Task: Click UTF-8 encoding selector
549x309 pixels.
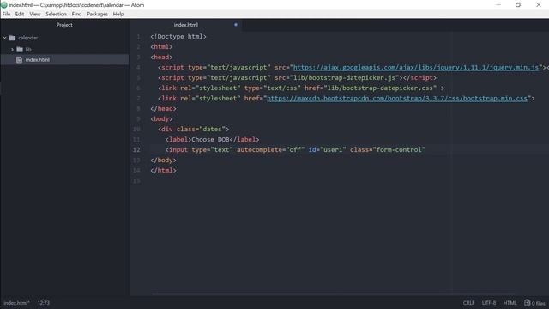Action: [x=489, y=303]
